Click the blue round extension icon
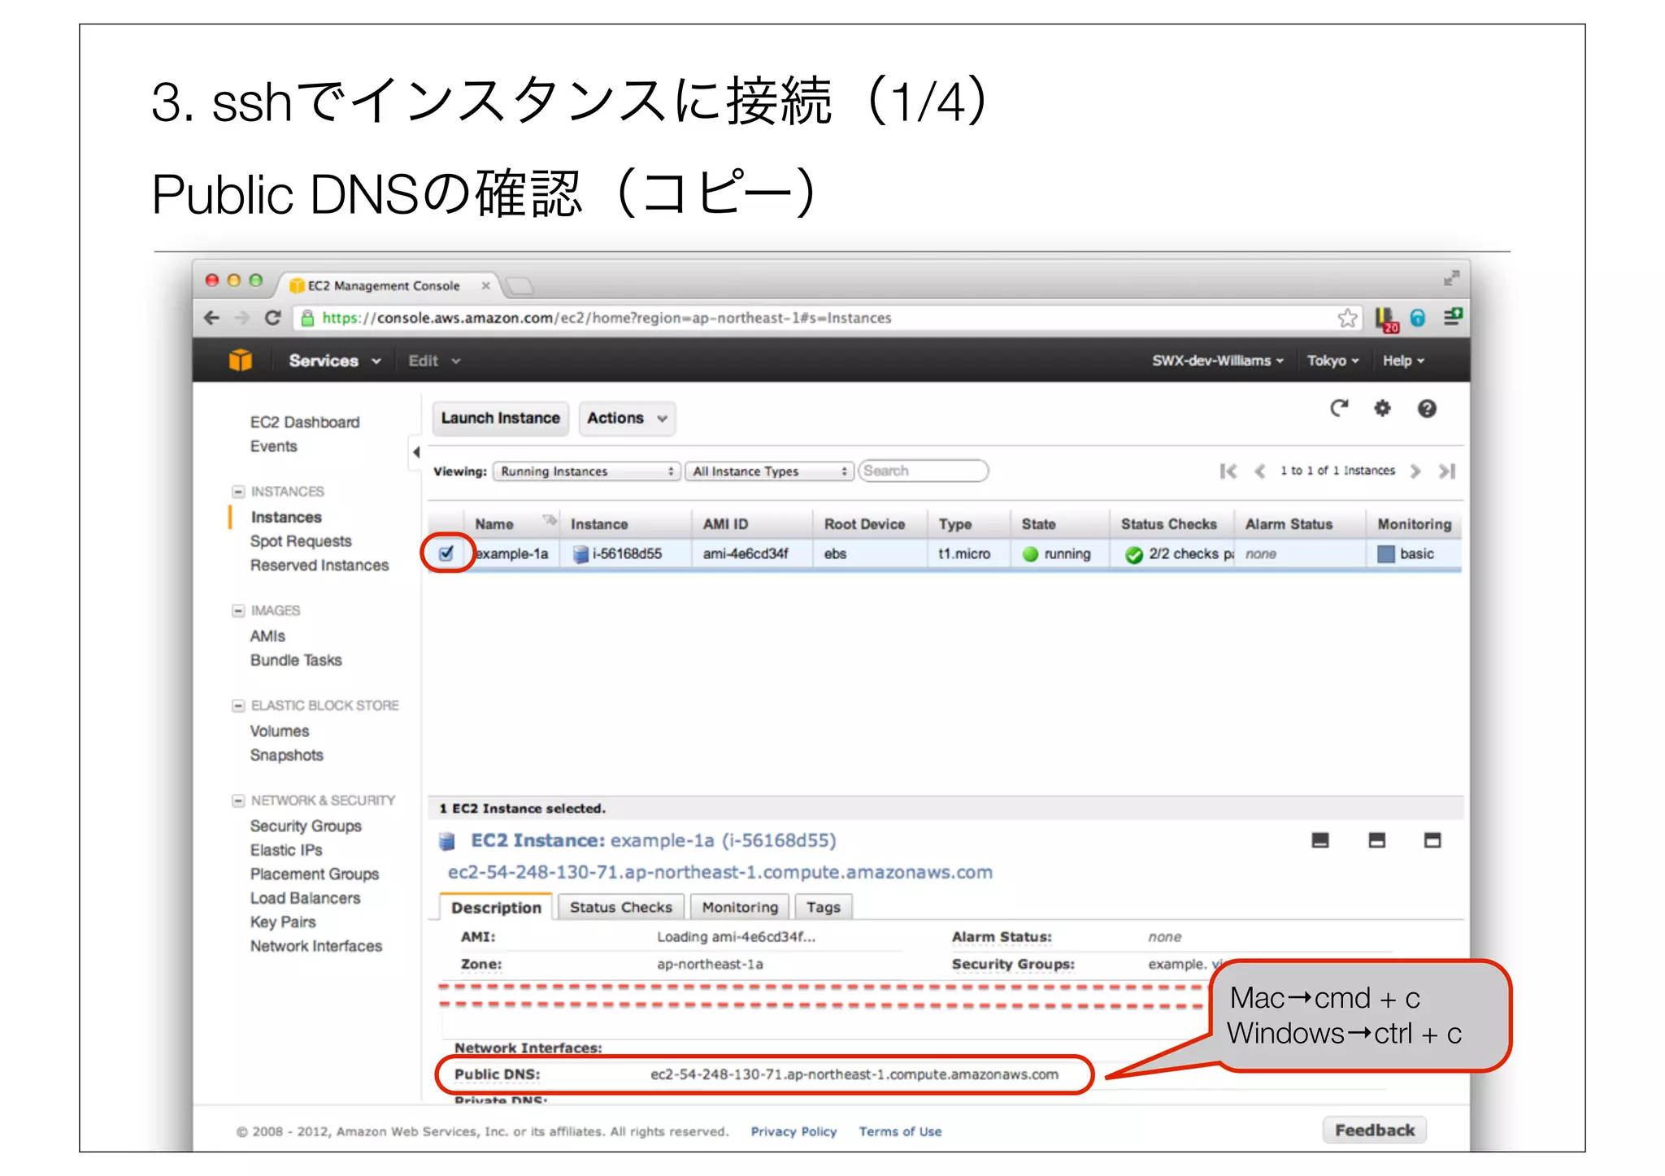Screen dimensions: 1665x1176 click(1418, 319)
